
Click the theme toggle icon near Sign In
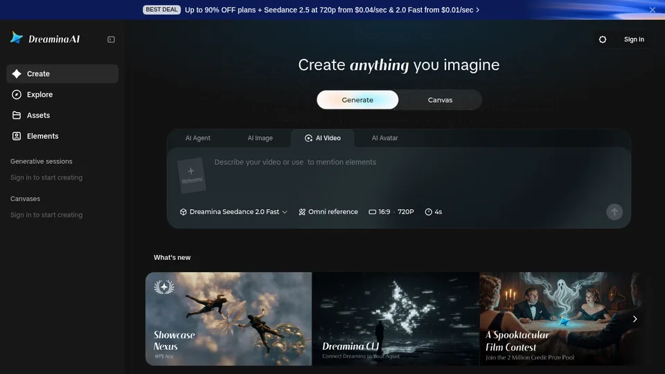click(x=603, y=39)
